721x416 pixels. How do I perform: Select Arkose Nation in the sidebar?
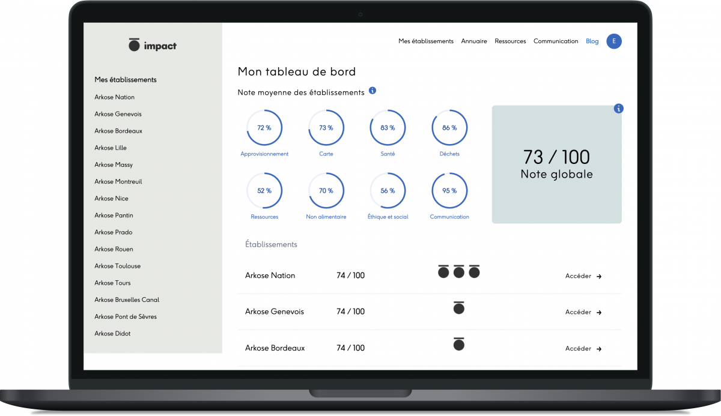tap(114, 97)
